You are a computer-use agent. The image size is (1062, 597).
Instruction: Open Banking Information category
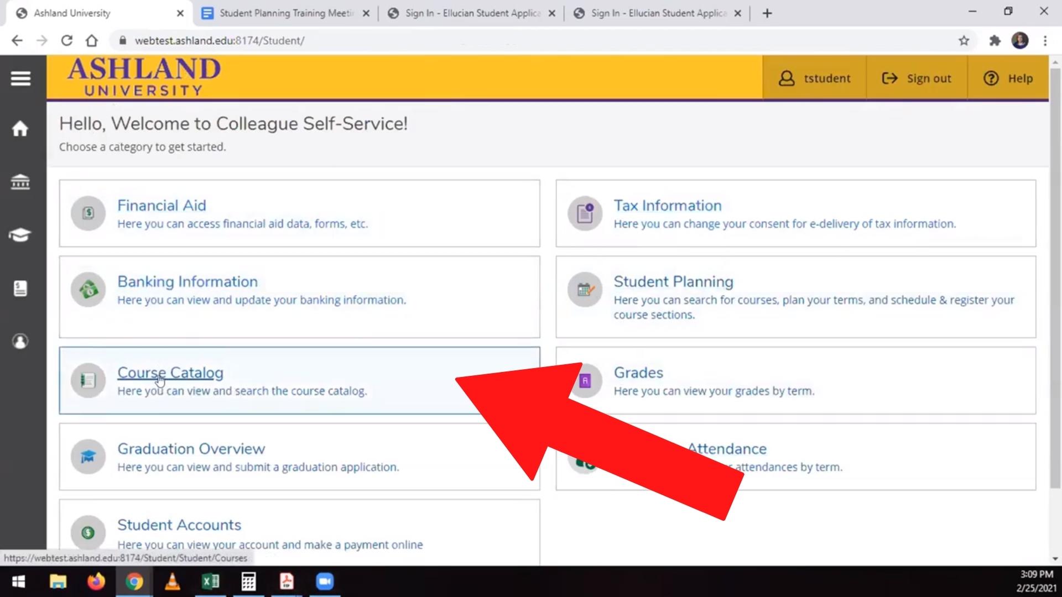point(187,282)
